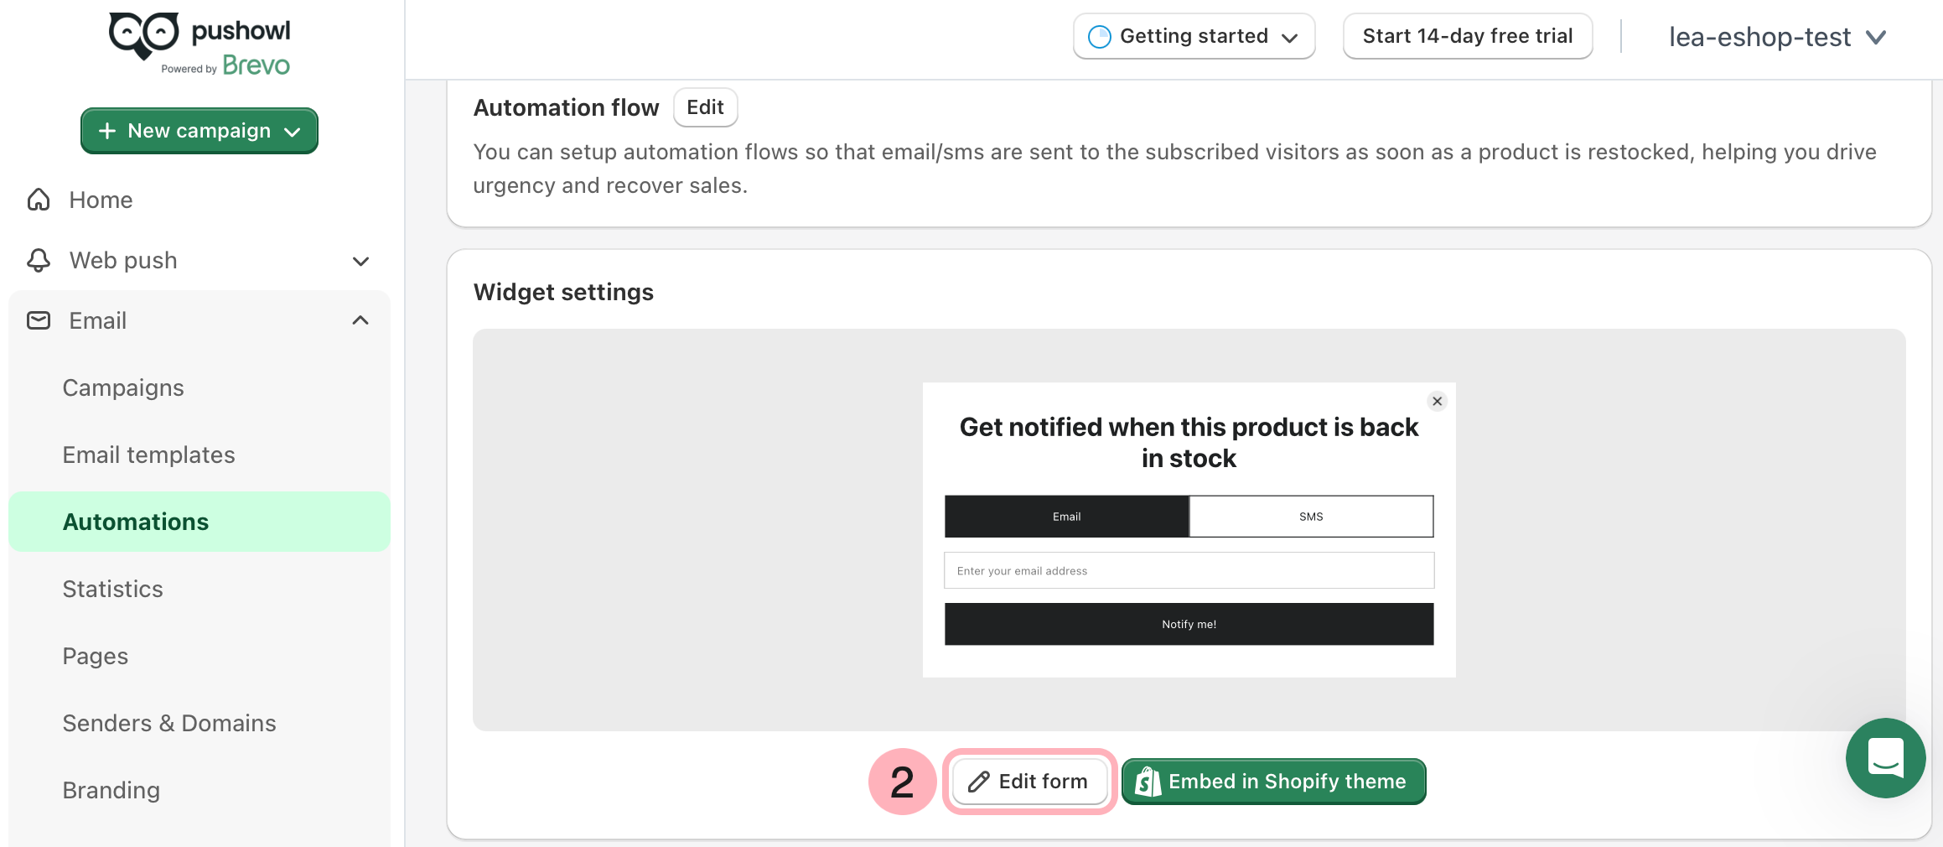Click the Shopify icon on Embed button

(1148, 781)
